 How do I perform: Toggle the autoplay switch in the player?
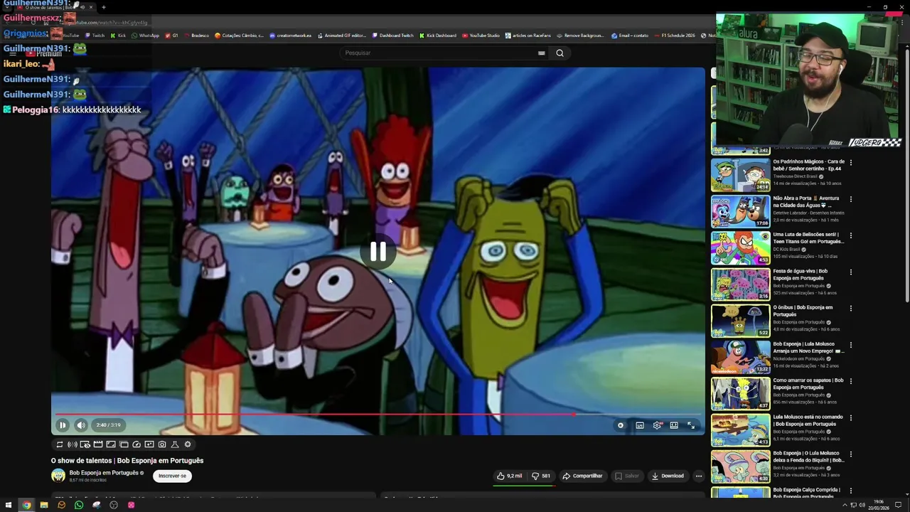(621, 425)
